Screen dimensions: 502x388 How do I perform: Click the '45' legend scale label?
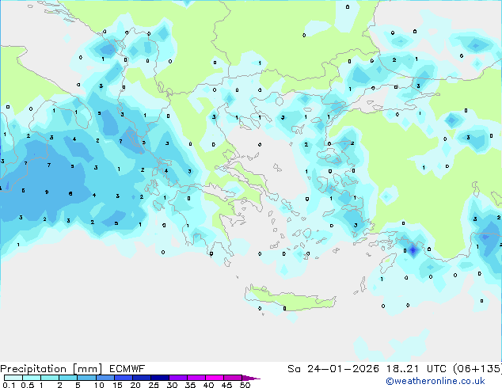[x=226, y=385]
